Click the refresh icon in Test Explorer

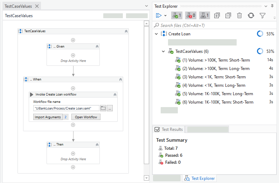click(251, 15)
